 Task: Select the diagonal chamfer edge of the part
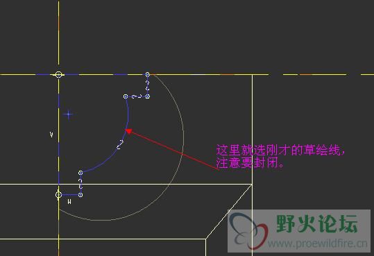(229, 212)
